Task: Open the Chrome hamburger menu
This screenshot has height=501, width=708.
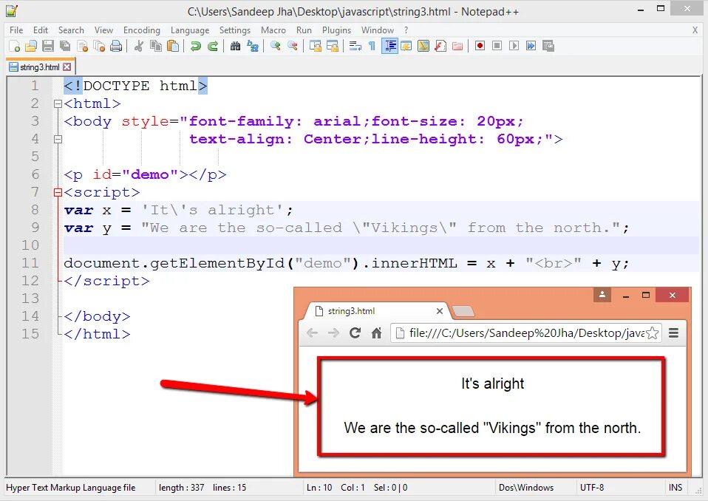Action: [674, 333]
